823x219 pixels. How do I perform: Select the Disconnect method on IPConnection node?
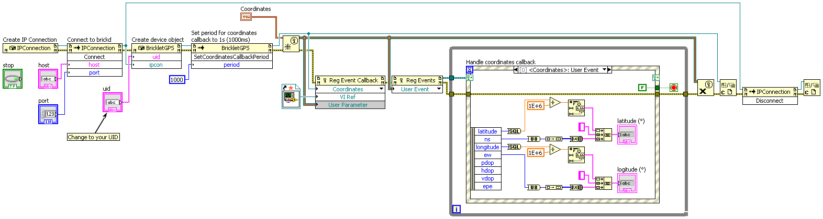[769, 101]
